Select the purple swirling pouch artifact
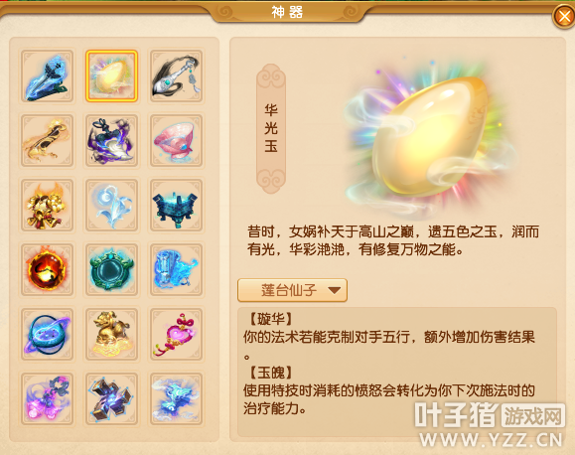The image size is (575, 455). [x=111, y=140]
